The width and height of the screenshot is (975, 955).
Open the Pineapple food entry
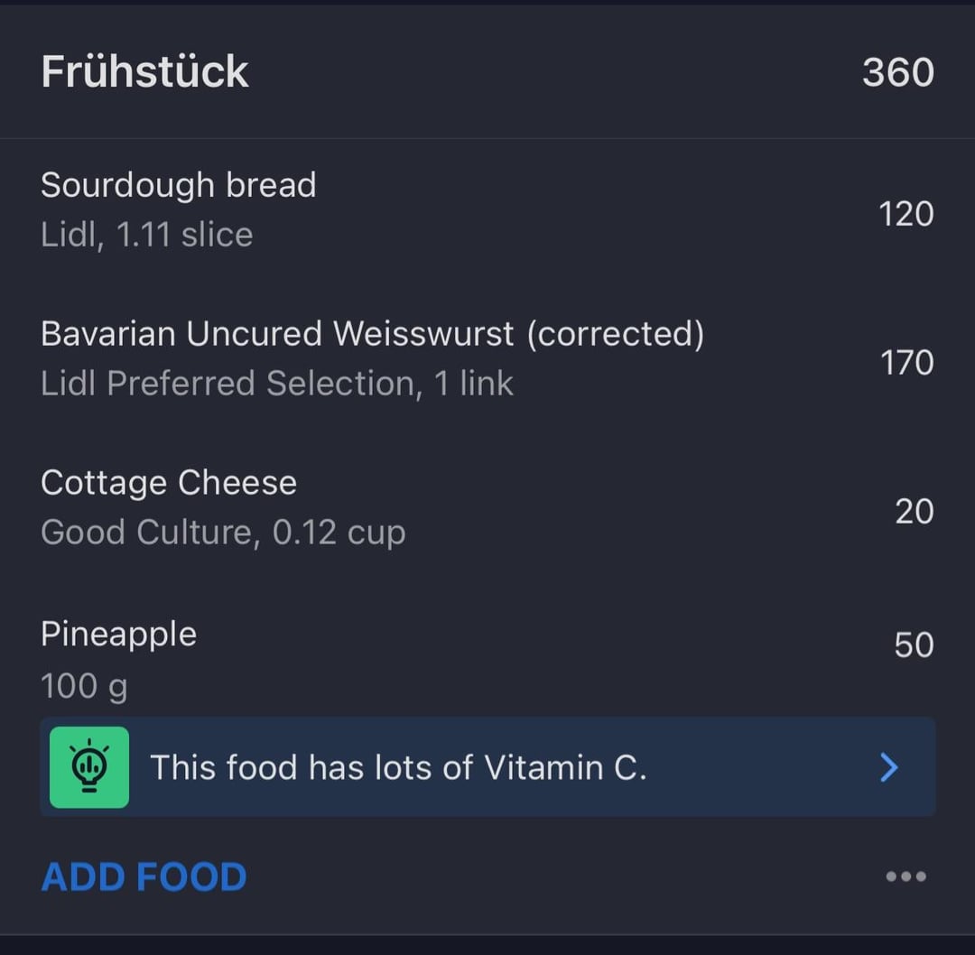(487, 659)
